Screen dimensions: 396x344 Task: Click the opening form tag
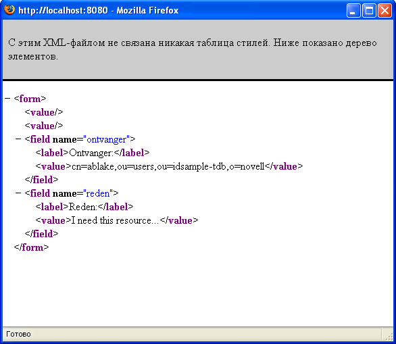tap(30, 99)
